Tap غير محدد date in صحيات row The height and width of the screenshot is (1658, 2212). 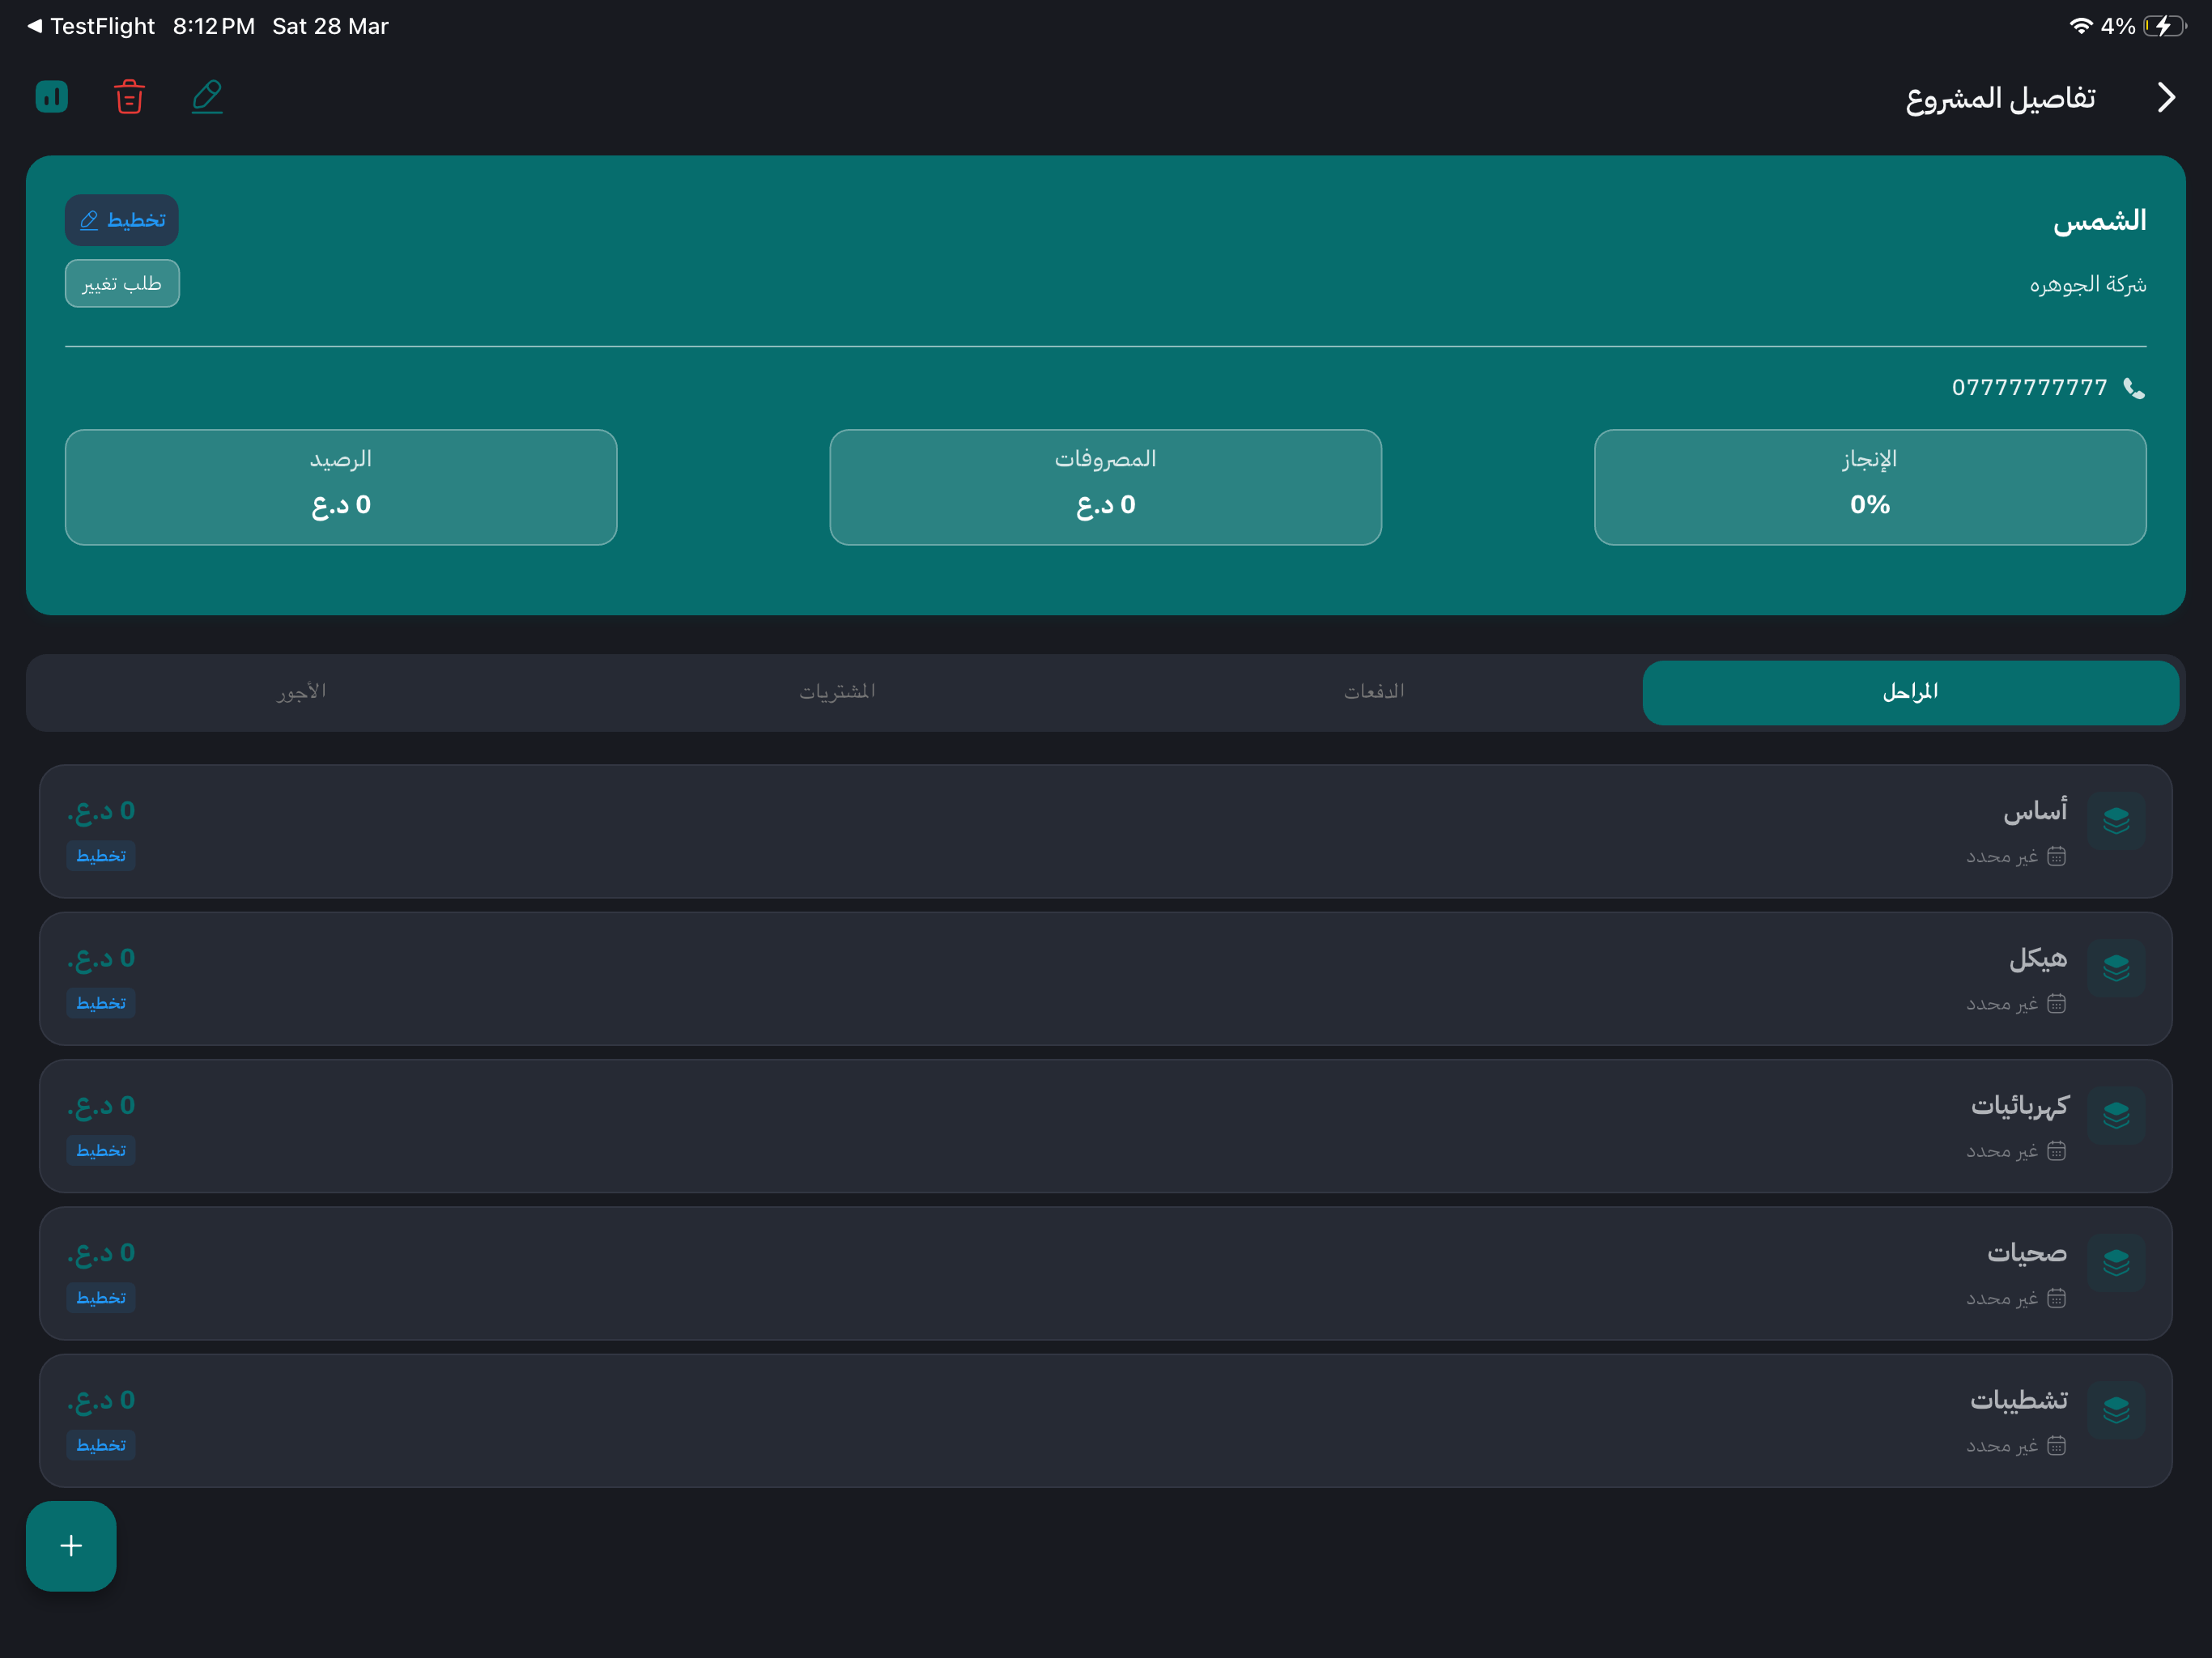click(2002, 1298)
